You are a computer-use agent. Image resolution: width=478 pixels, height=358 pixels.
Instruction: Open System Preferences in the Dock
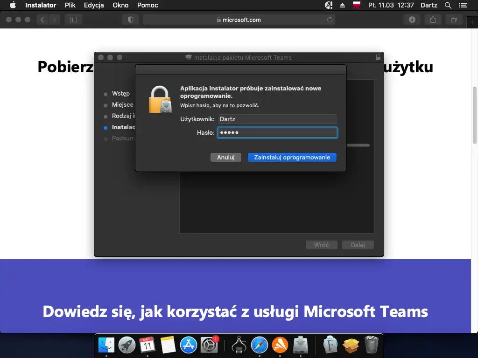point(209,345)
